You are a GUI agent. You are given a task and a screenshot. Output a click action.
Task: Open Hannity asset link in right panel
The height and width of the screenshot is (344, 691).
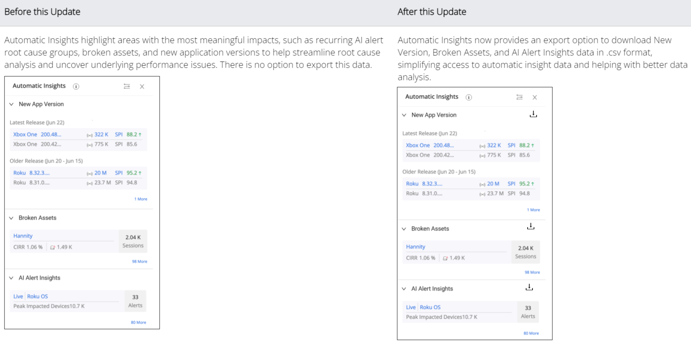click(x=416, y=247)
